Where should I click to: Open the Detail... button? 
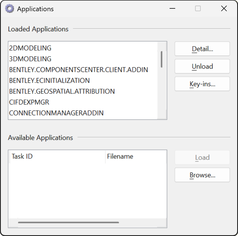click(x=202, y=49)
